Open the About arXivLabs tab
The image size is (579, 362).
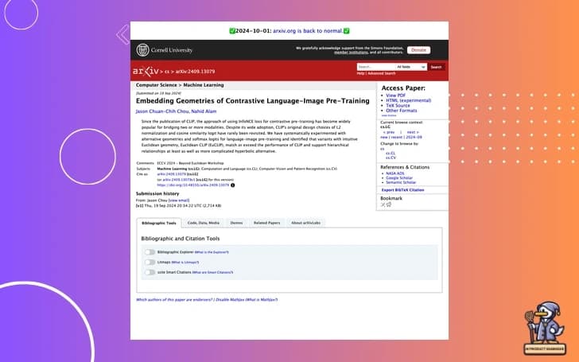click(307, 223)
